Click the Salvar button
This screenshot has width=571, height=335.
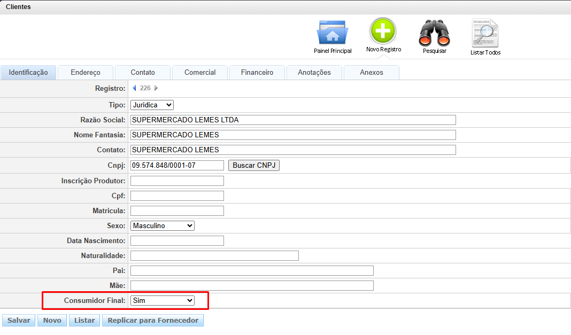[x=19, y=321]
